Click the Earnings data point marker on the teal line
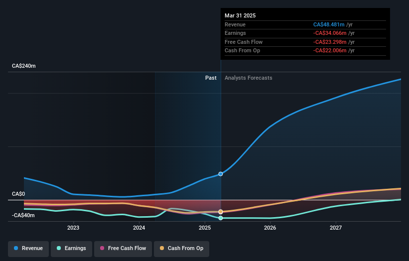The width and height of the screenshot is (409, 261). click(x=221, y=218)
